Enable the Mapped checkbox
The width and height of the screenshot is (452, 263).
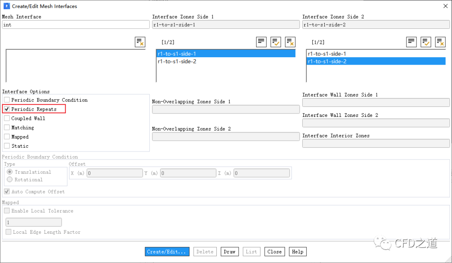tap(7, 137)
